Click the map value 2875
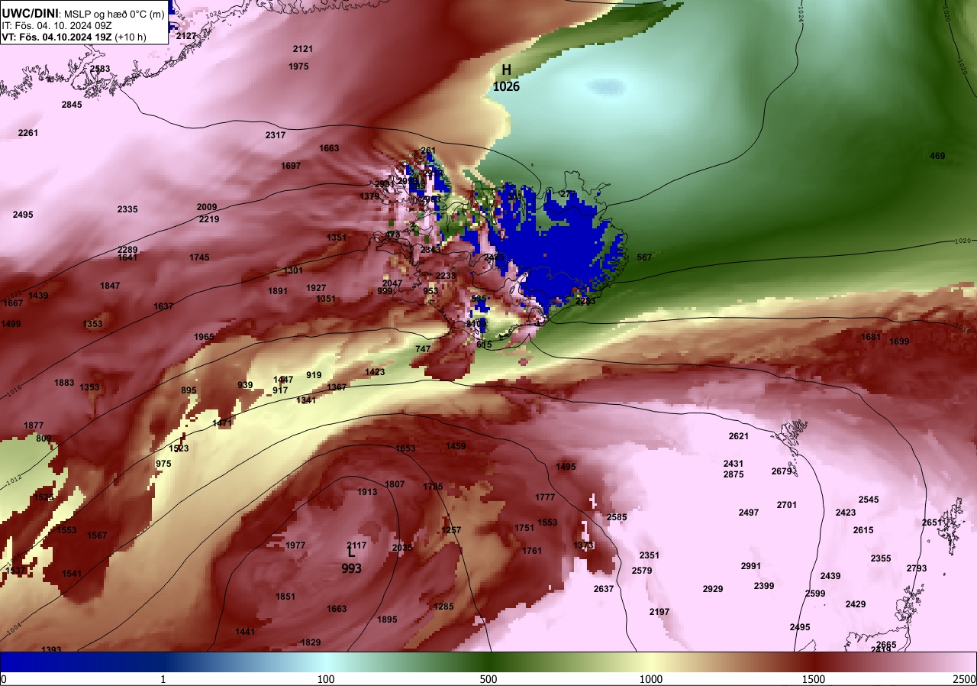The width and height of the screenshot is (977, 686). click(734, 474)
